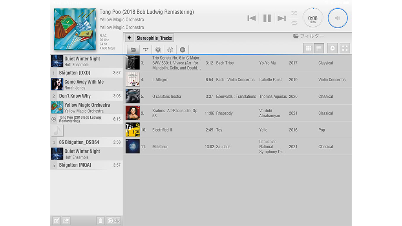402x226 pixels.
Task: Toggle repeat mode
Action: coord(294,23)
